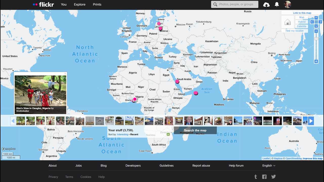The width and height of the screenshot is (324, 182).
Task: Click the search magnifier icon
Action: (x=215, y=4)
